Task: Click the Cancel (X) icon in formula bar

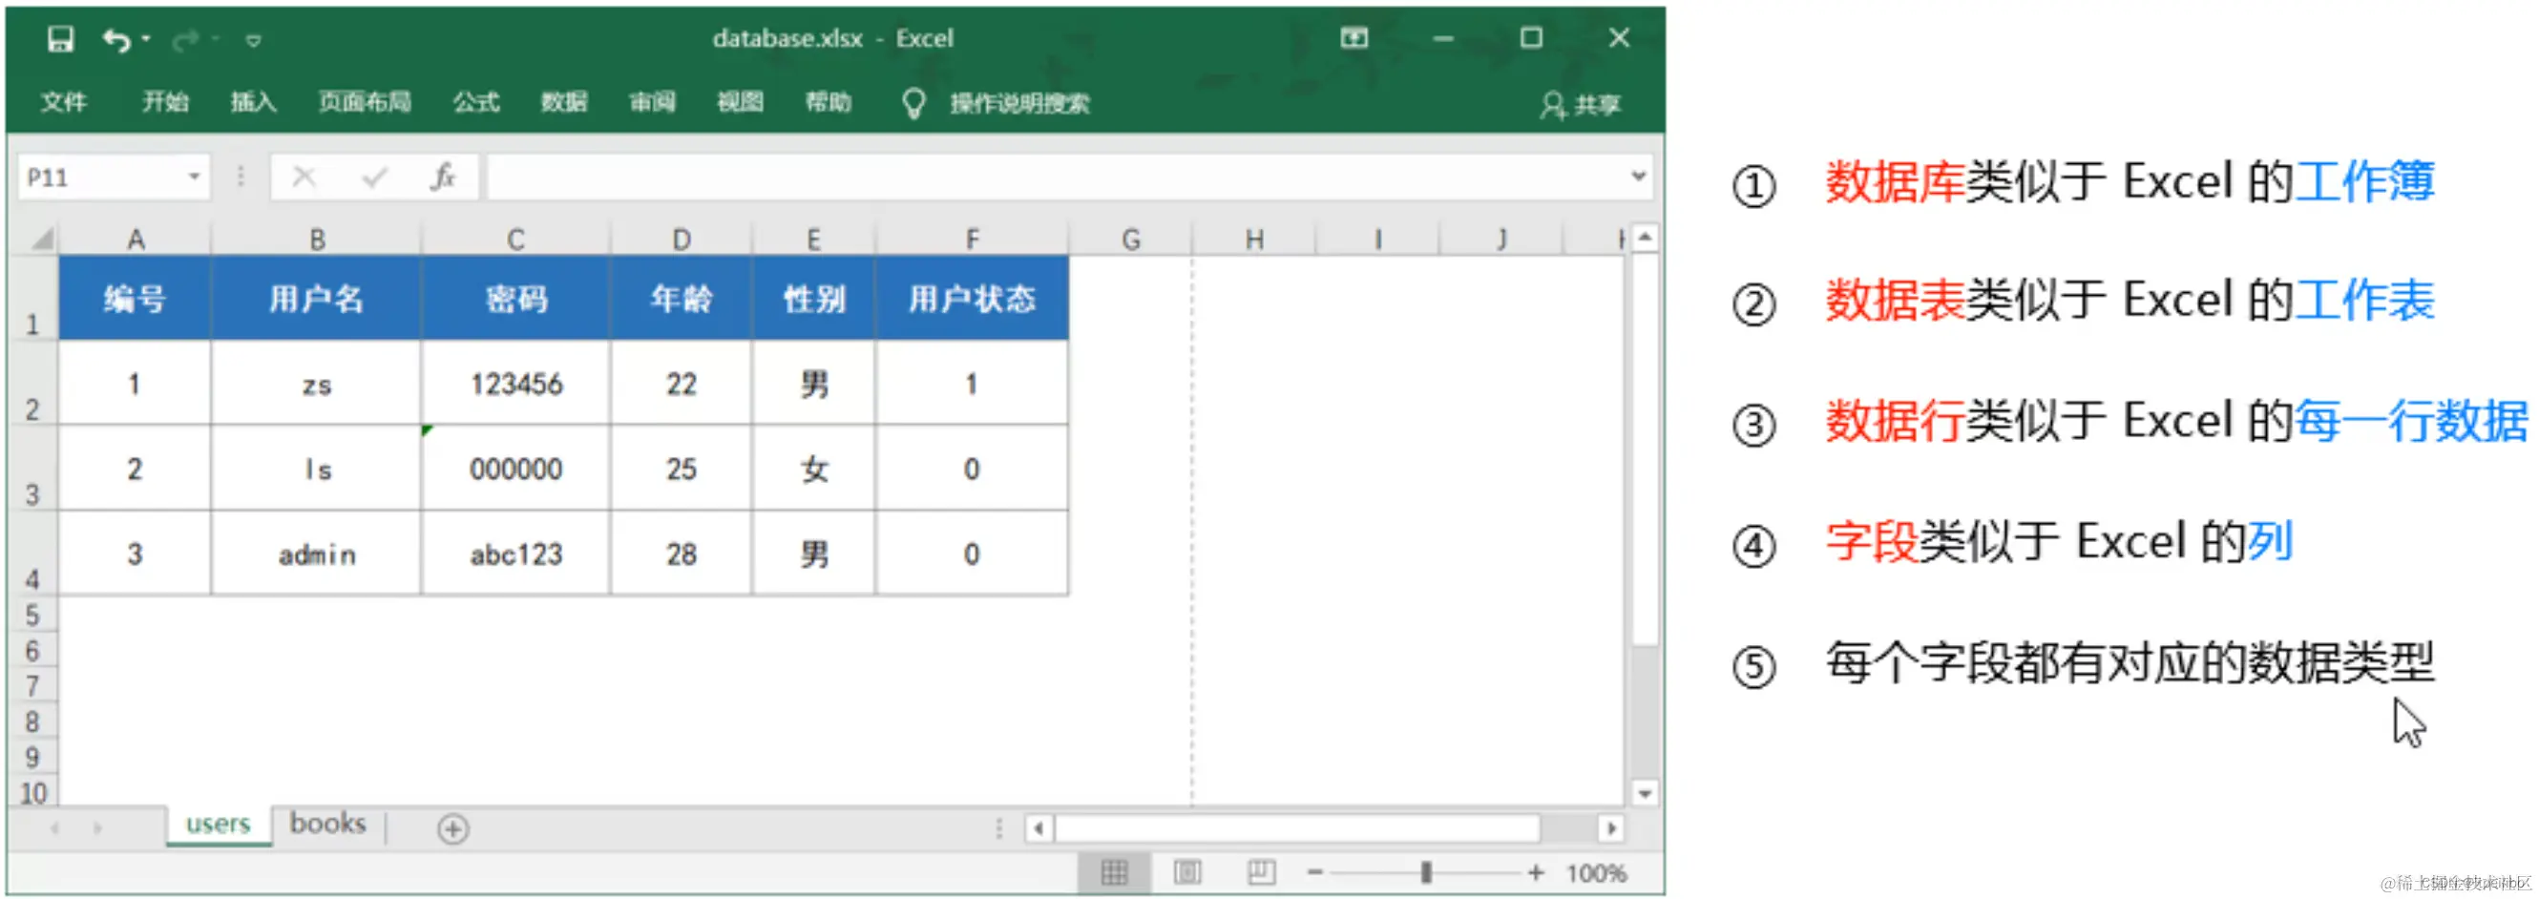Action: (304, 178)
